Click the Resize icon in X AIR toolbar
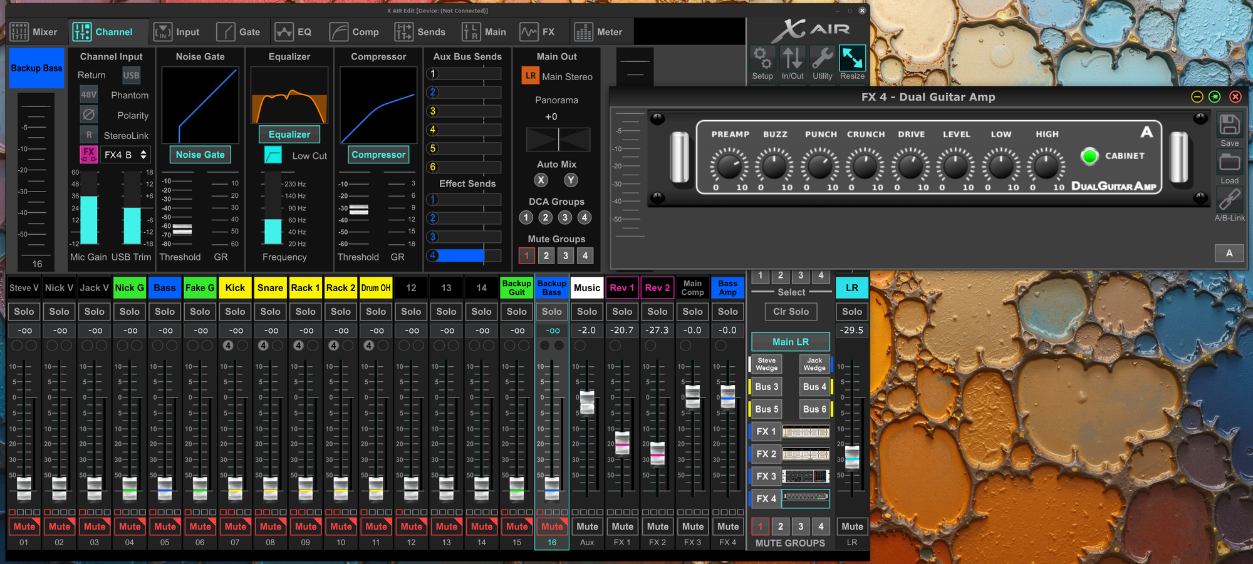 tap(852, 58)
